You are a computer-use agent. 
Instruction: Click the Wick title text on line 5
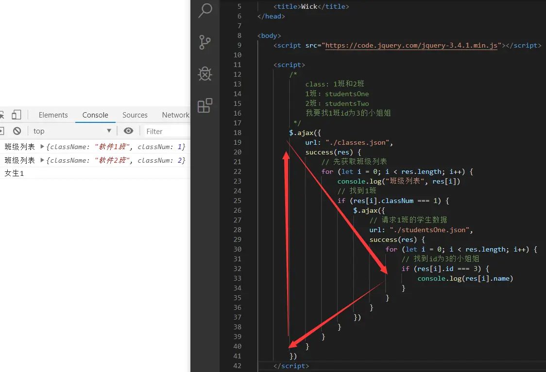tap(309, 7)
